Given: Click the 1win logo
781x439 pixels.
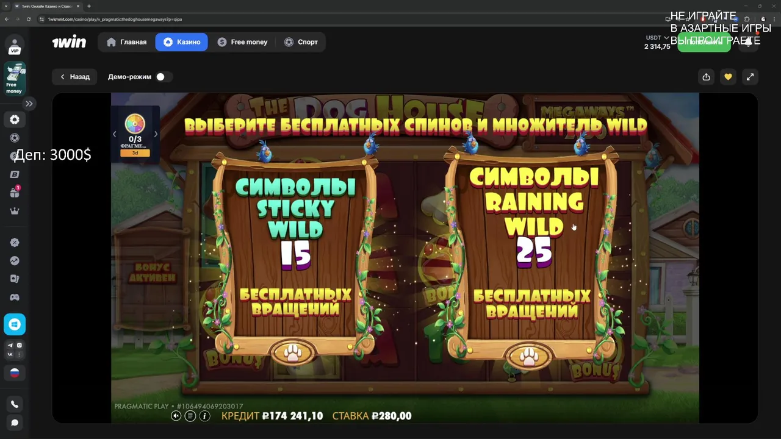Looking at the screenshot, I should [69, 42].
